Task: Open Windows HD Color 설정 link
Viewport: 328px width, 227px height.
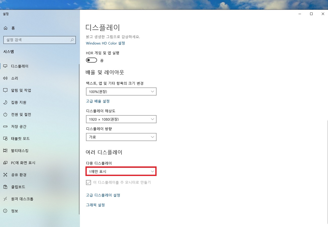Action: tap(105, 43)
